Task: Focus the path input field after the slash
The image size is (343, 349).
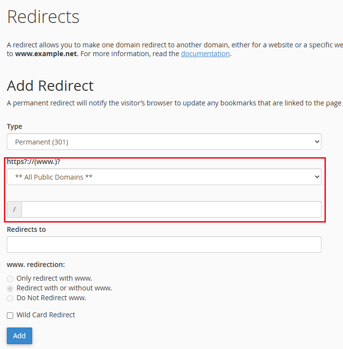Action: (x=171, y=209)
